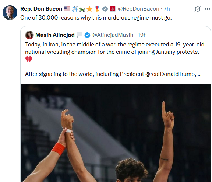Click the Masih Alinejad display name
The image size is (212, 182).
point(55,35)
